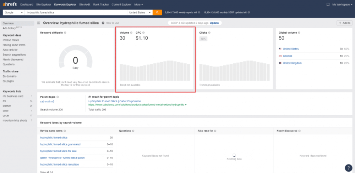Open the Google search engine dropdown
355x173 pixels.
[13, 12]
